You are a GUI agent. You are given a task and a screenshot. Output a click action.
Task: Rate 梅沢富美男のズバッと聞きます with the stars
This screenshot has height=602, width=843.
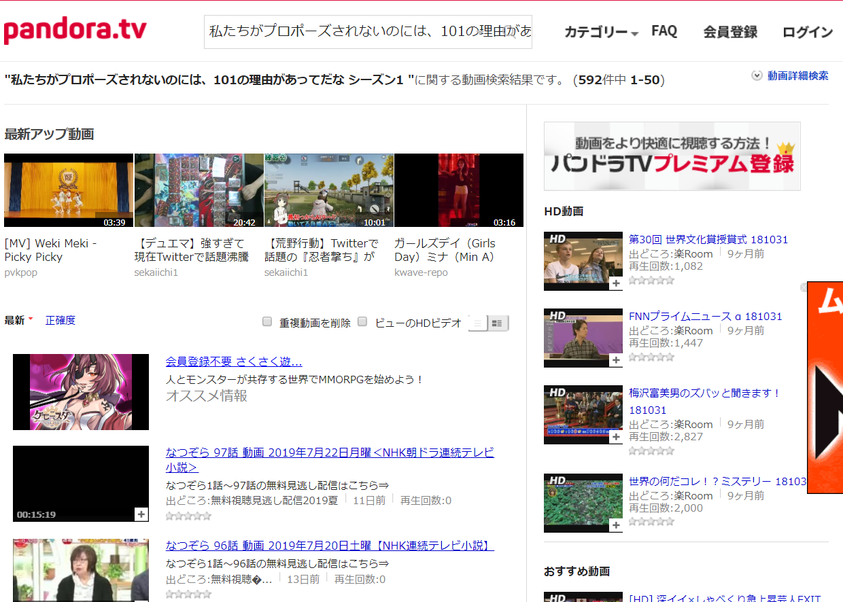click(651, 450)
